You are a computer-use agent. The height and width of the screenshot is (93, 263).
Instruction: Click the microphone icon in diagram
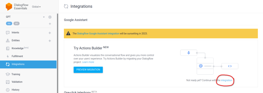(x=189, y=53)
